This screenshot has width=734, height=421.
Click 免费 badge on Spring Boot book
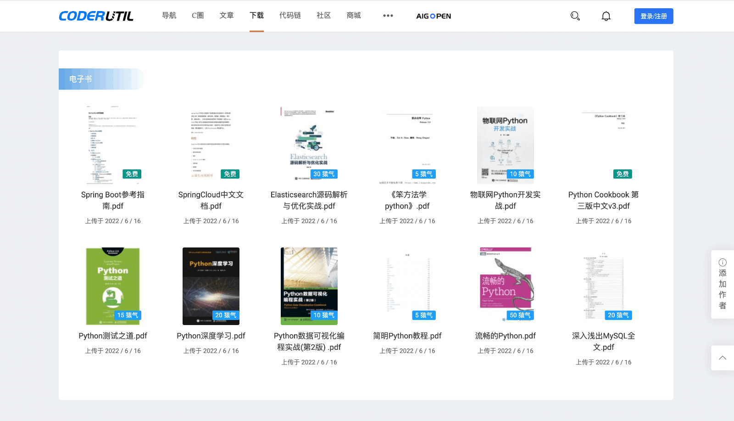coord(132,174)
